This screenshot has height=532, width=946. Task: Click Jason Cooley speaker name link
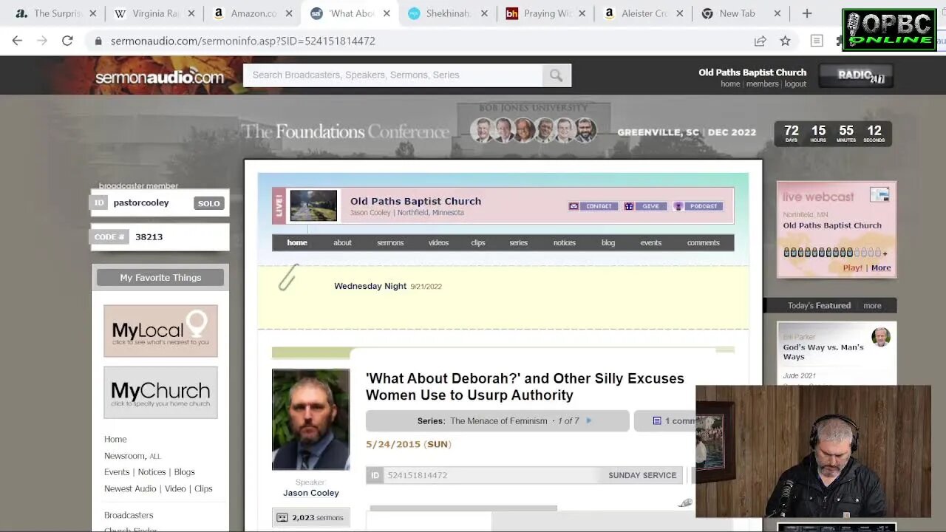point(311,493)
